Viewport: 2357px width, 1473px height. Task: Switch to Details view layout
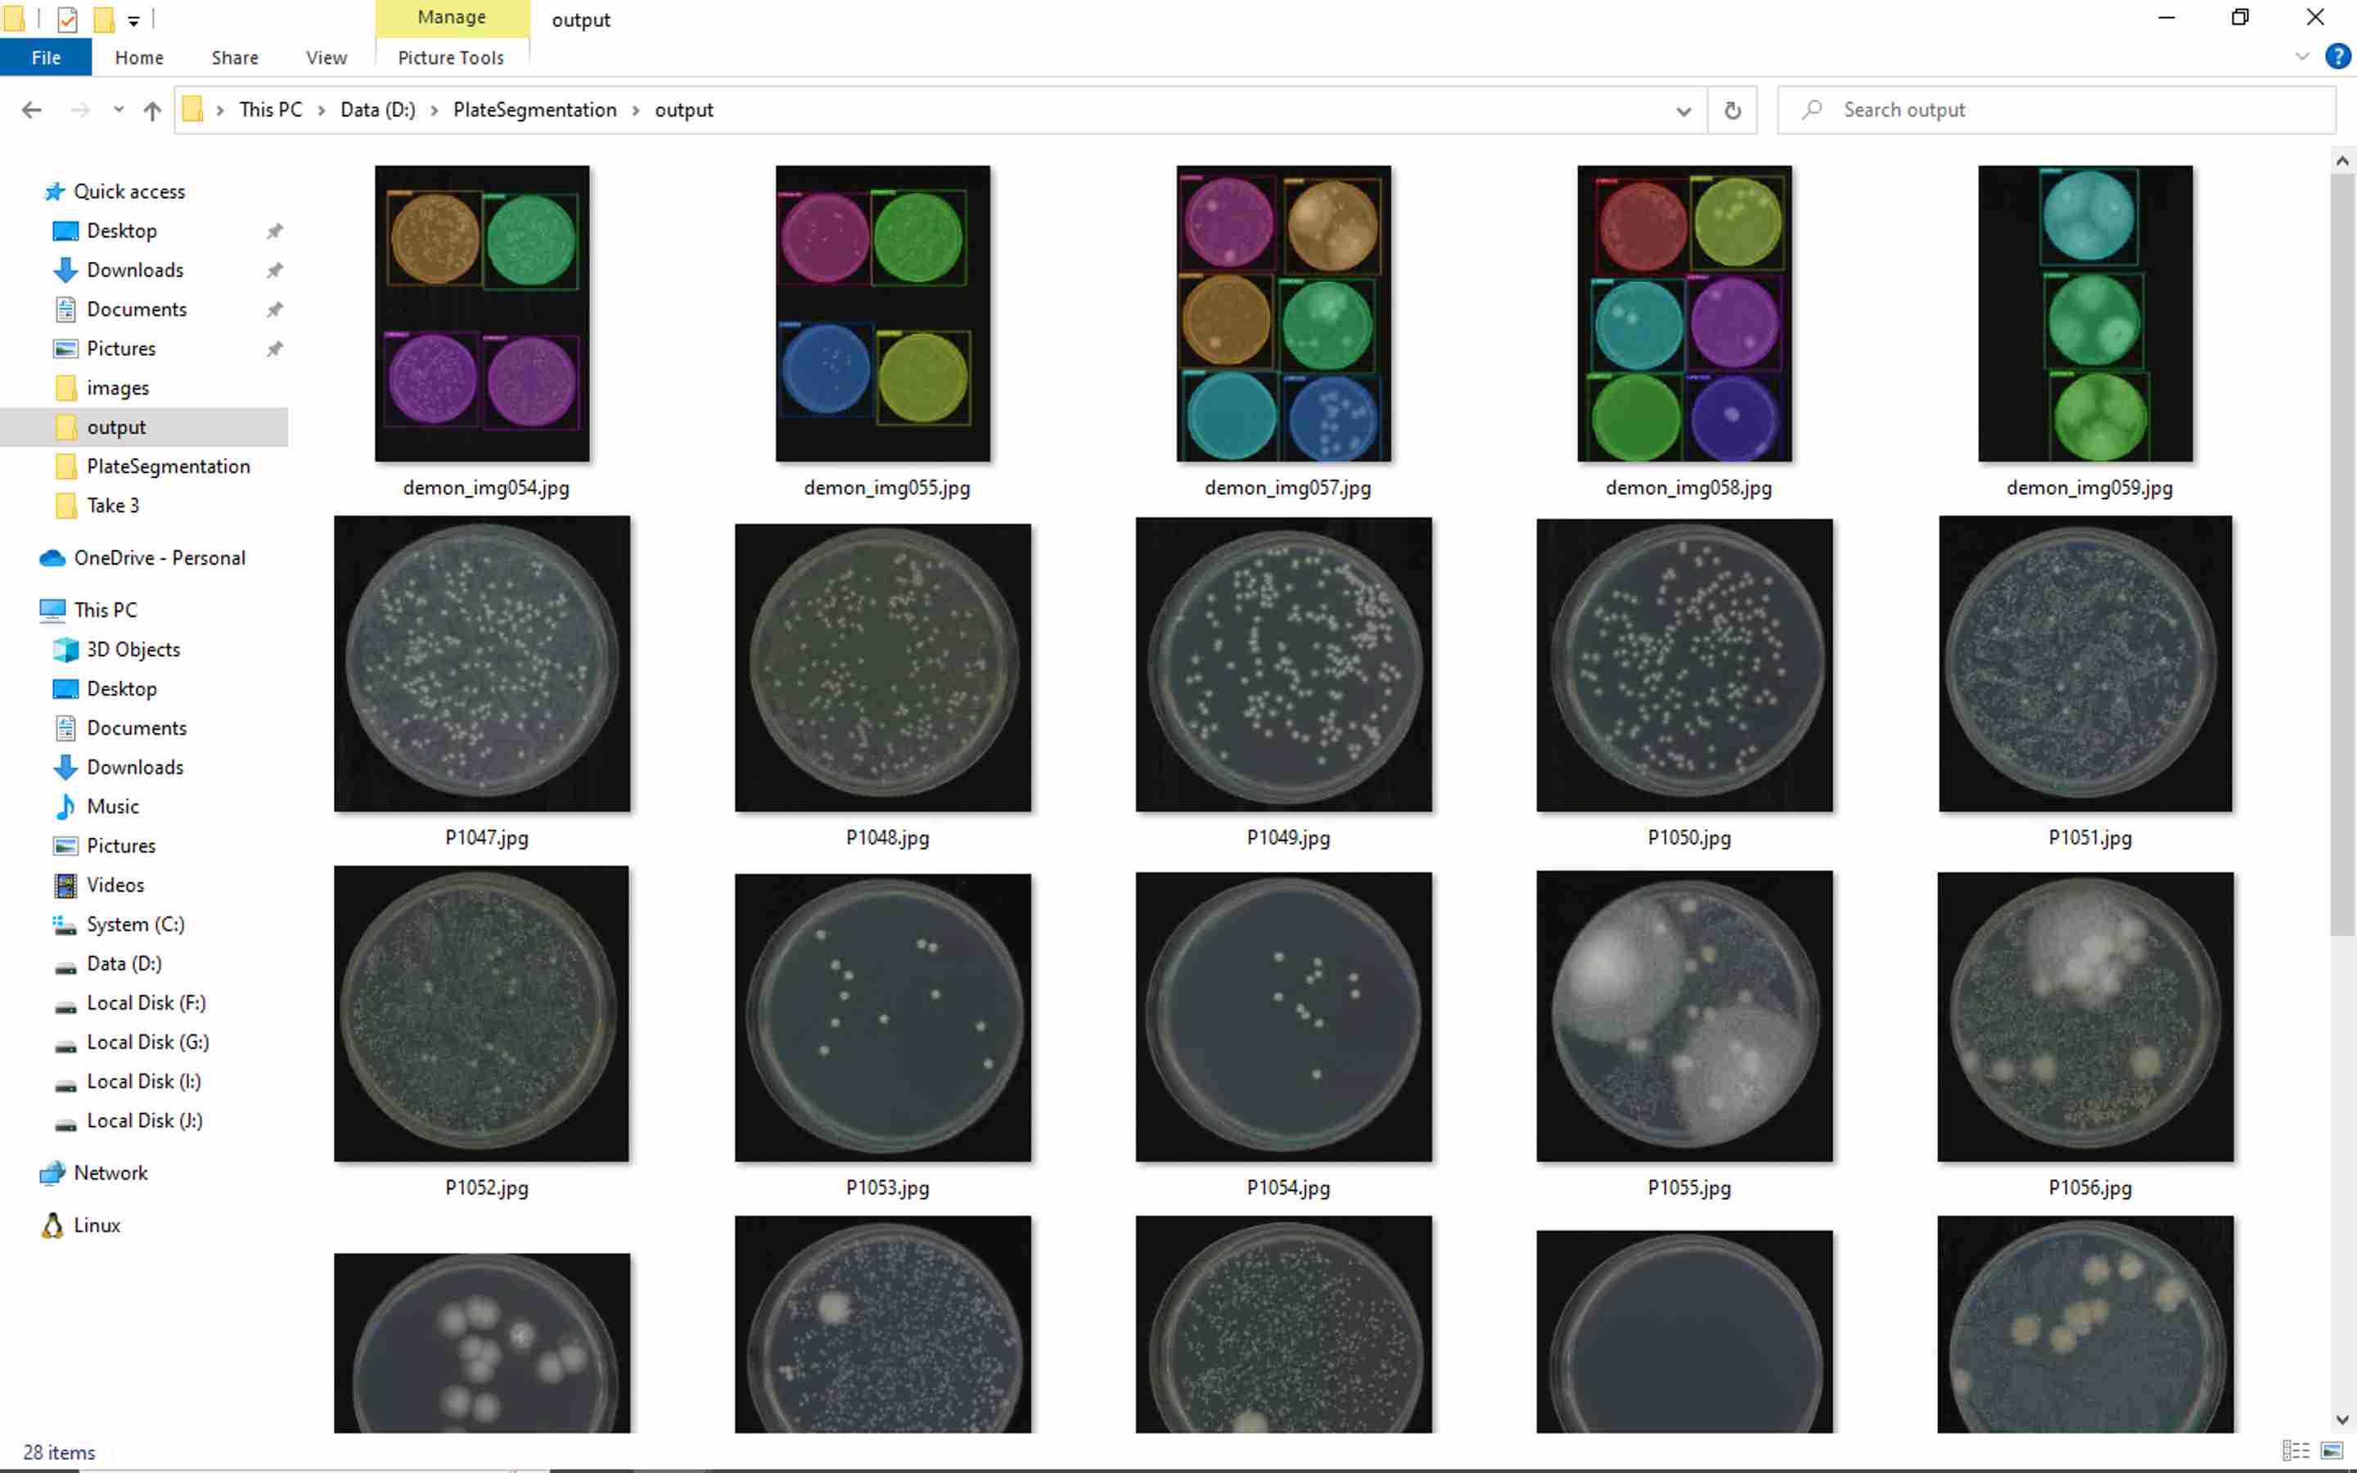(x=2295, y=1451)
